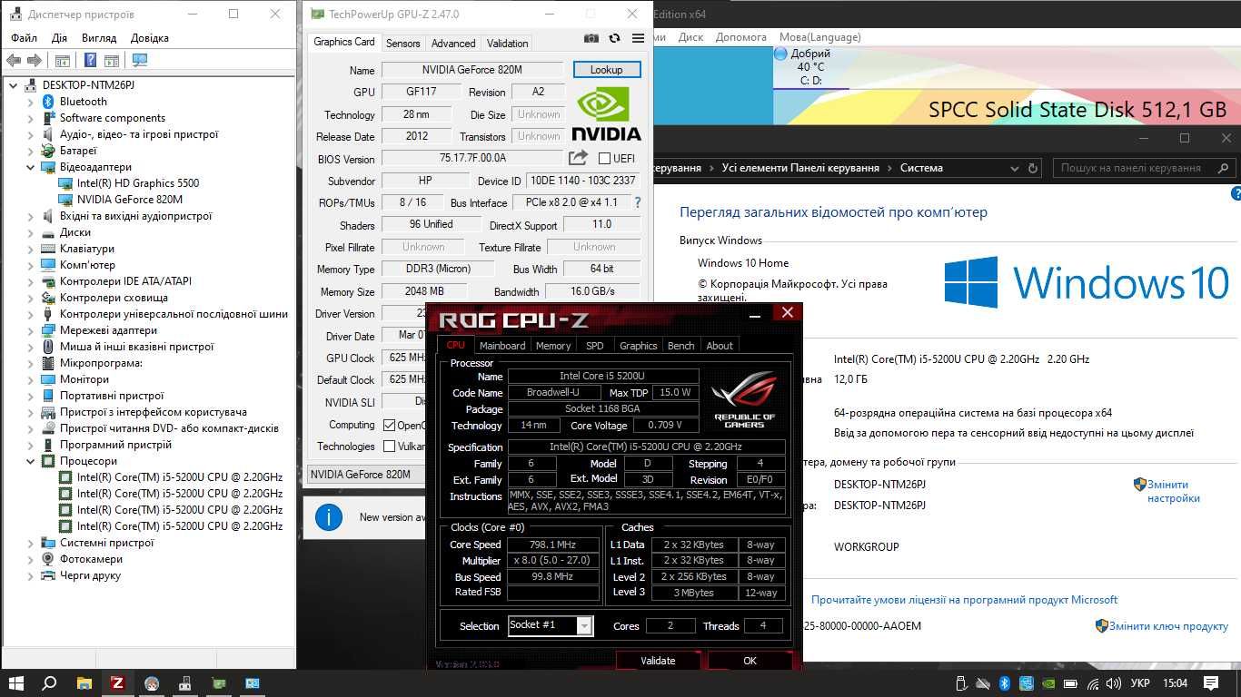Expand the Software components category

click(x=31, y=118)
